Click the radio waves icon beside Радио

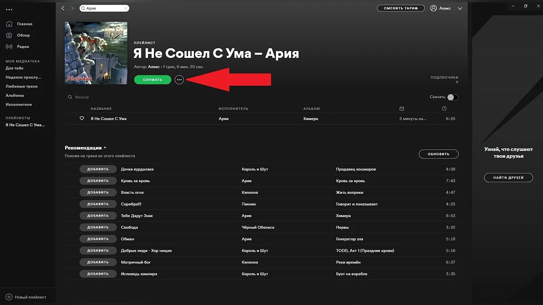tap(10, 47)
